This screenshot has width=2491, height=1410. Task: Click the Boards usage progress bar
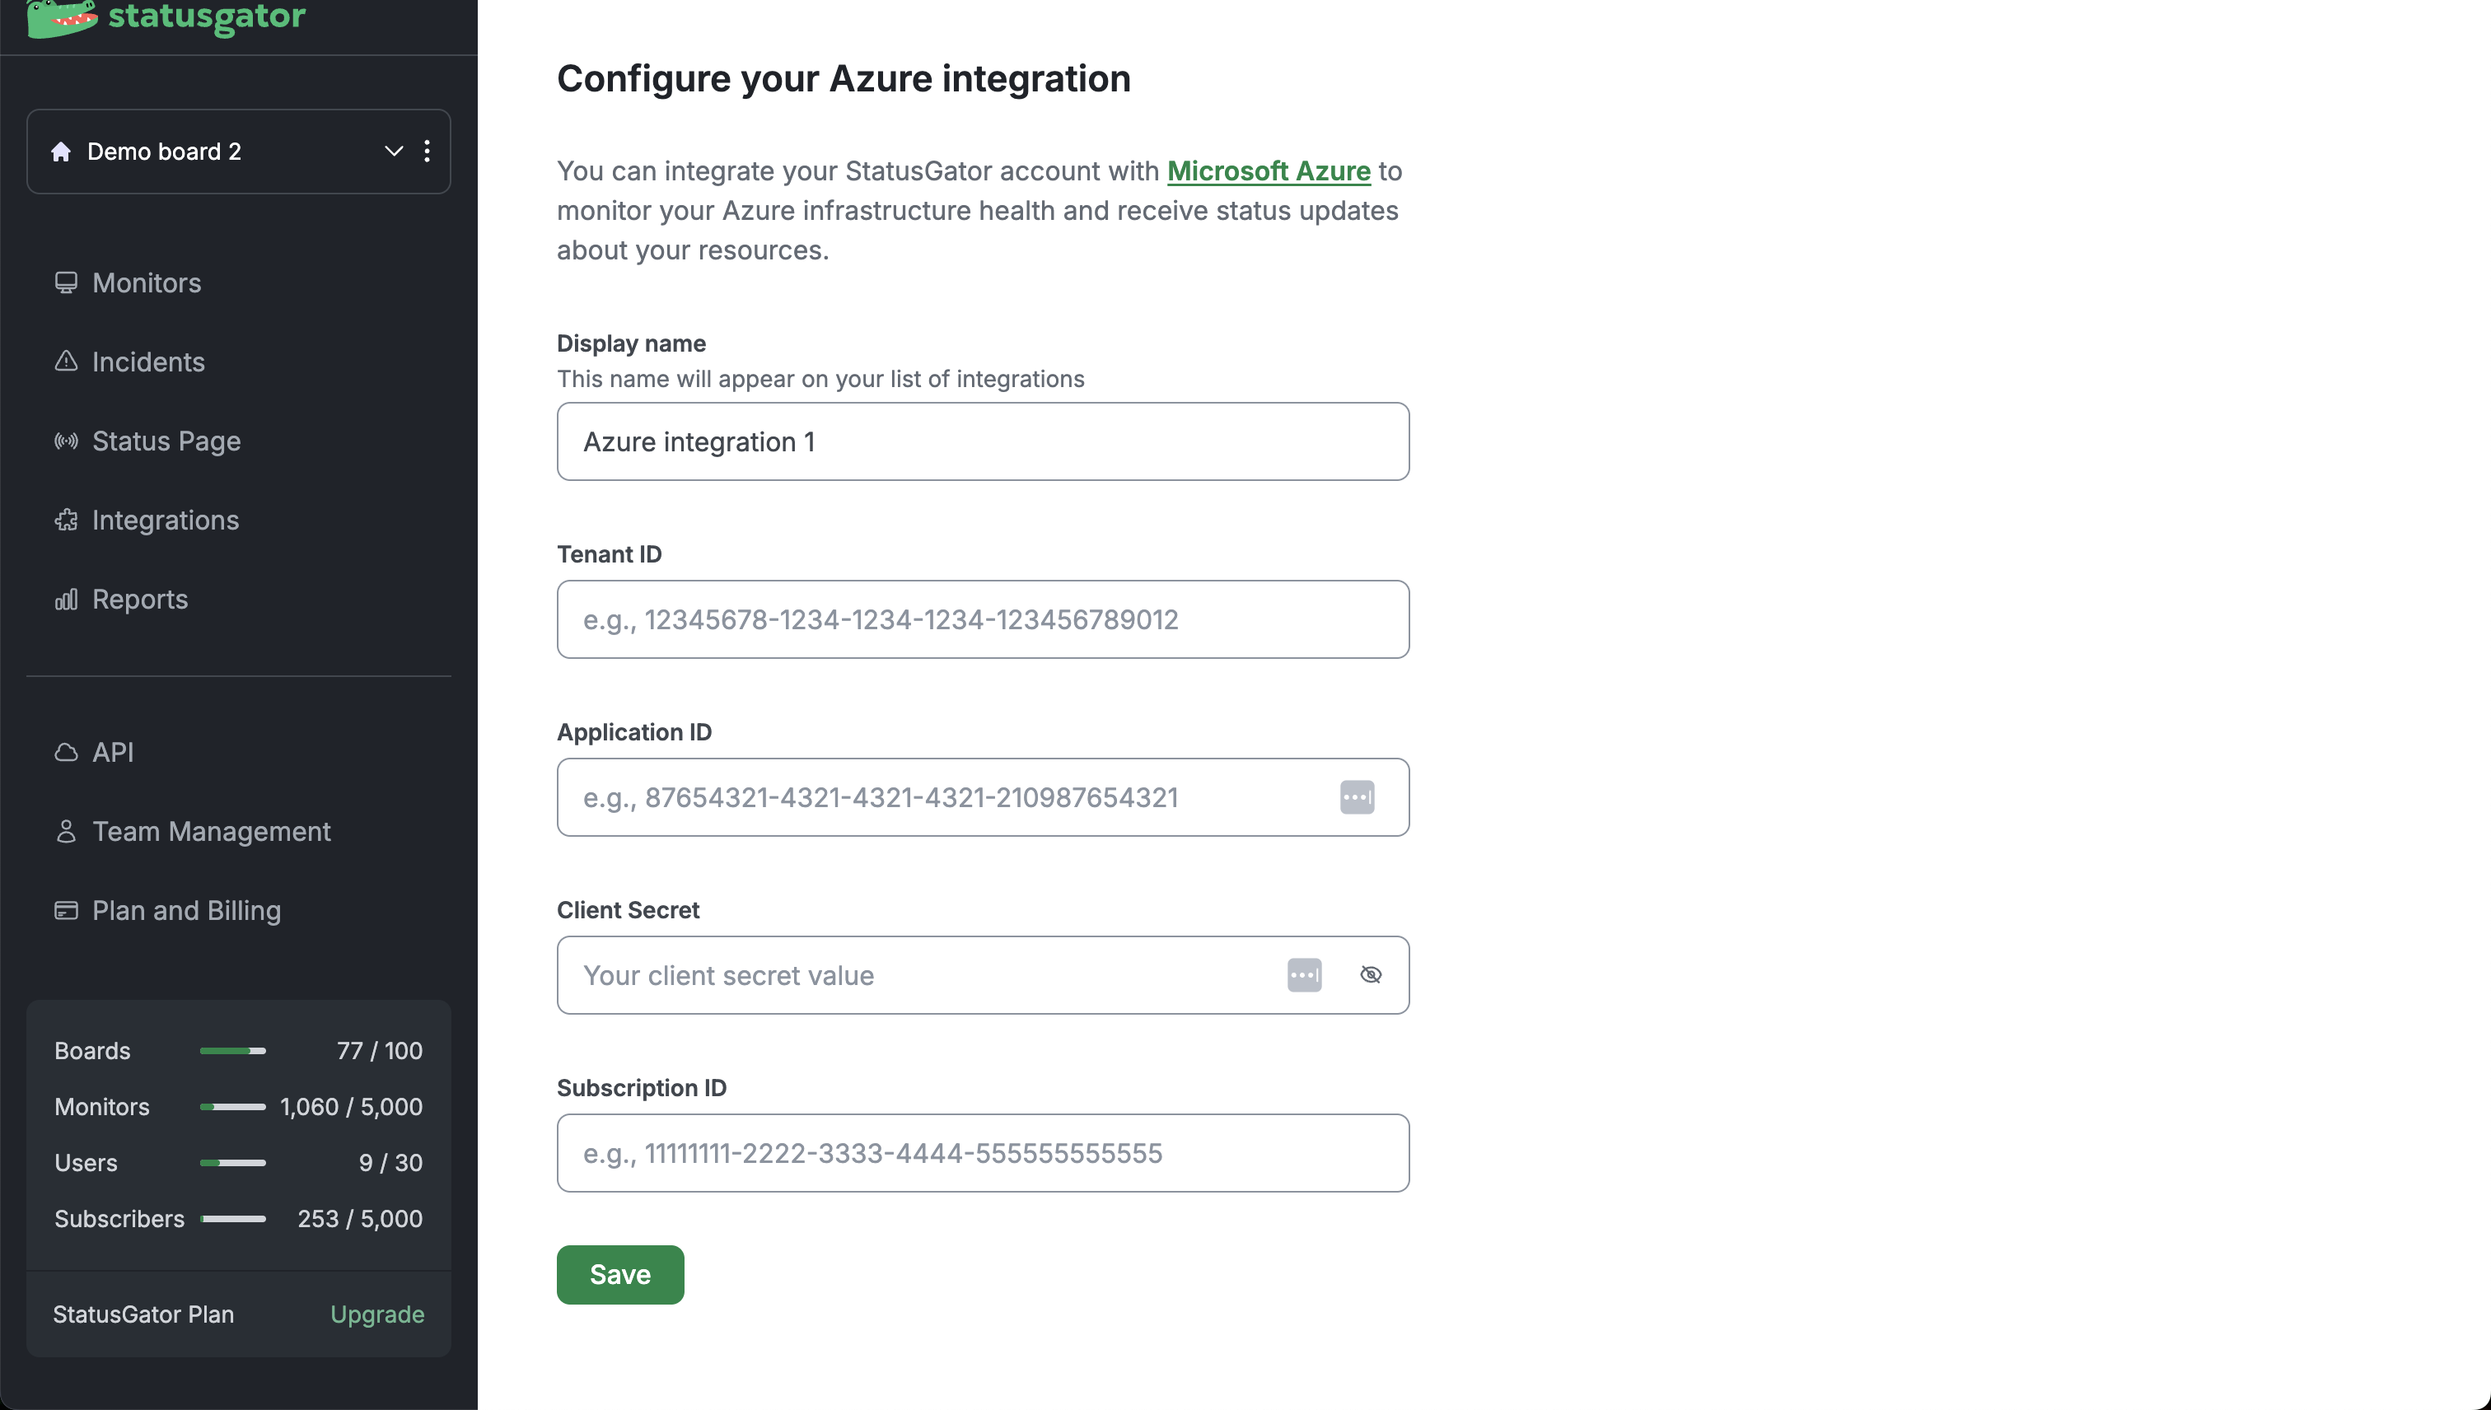coord(232,1052)
